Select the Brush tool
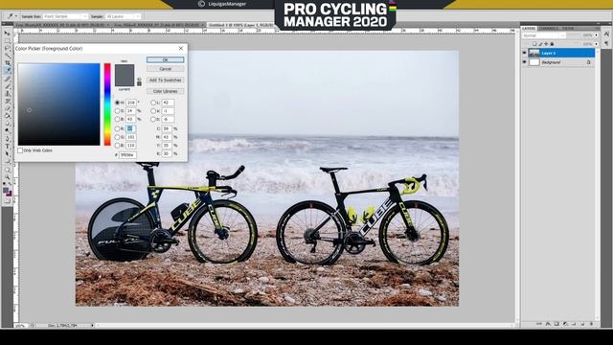The width and height of the screenshot is (613, 345). coord(7,86)
